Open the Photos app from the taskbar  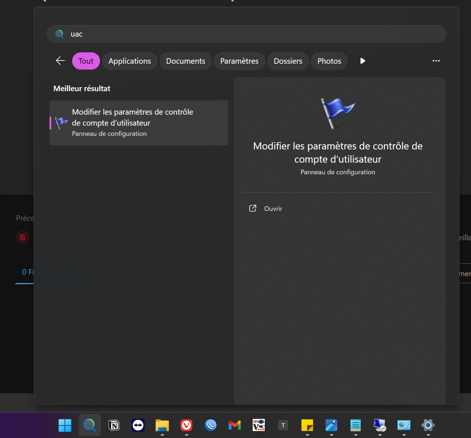point(331,425)
